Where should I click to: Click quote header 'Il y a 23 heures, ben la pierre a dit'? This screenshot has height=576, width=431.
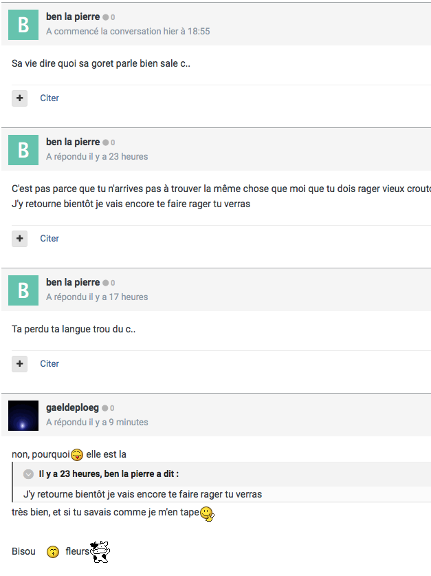click(109, 474)
